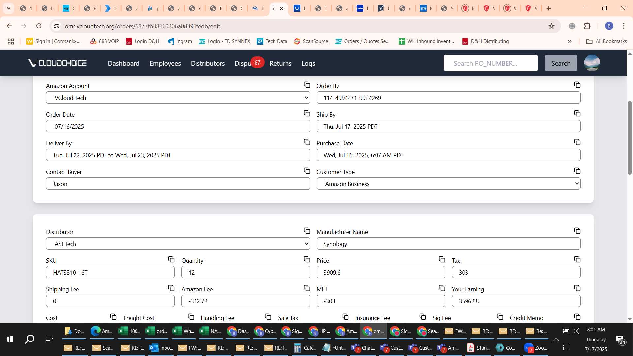Screen dimensions: 633x356
Task: Open the Calculator from the taskbar
Action: coord(305,348)
